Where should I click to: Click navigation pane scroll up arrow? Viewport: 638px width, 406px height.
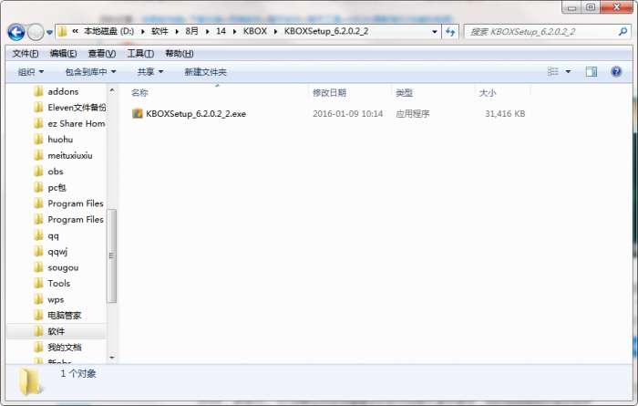coord(112,90)
